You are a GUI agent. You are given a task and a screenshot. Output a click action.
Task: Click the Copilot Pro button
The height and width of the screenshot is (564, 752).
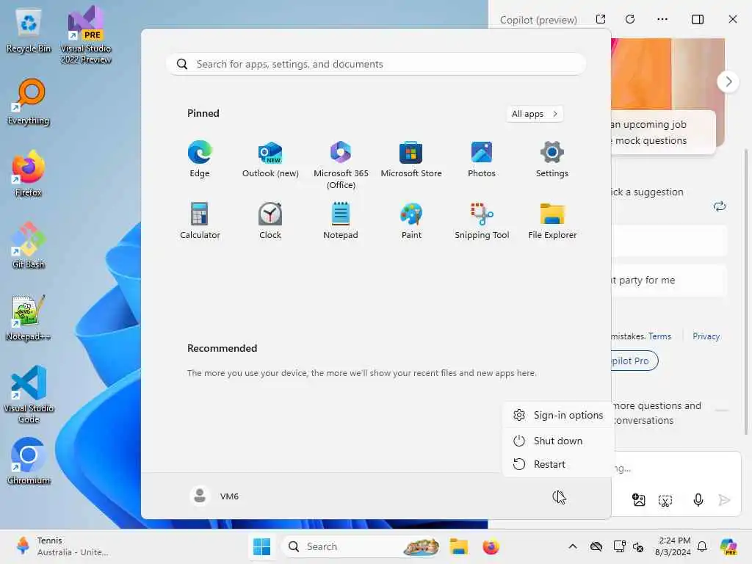coord(634,361)
